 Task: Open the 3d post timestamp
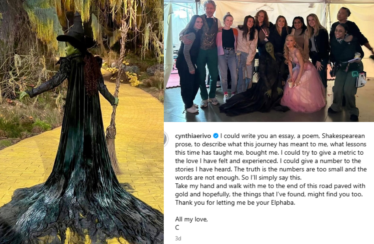click(178, 238)
